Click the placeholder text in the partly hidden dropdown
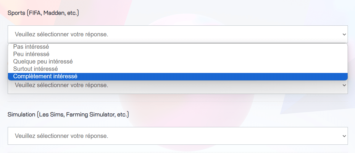The width and height of the screenshot is (355, 153). pos(61,85)
